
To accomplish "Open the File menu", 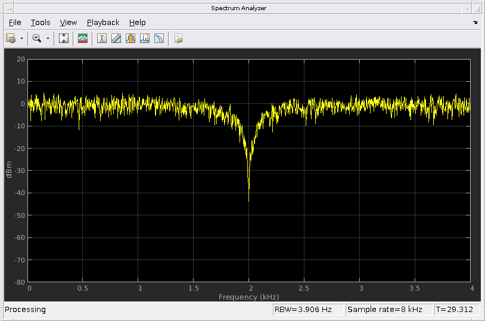I will [x=15, y=23].
